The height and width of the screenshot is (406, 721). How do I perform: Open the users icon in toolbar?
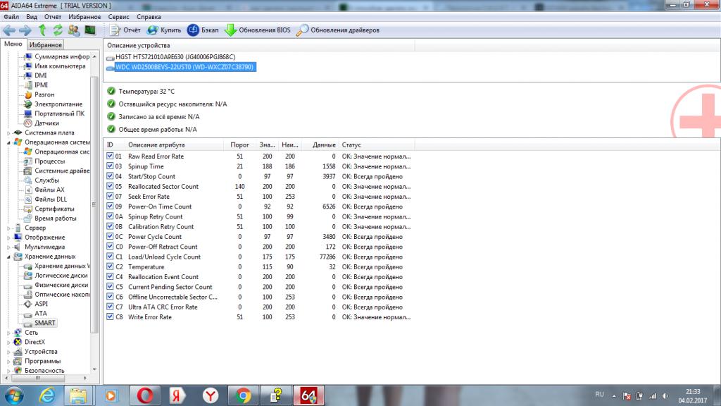73,30
